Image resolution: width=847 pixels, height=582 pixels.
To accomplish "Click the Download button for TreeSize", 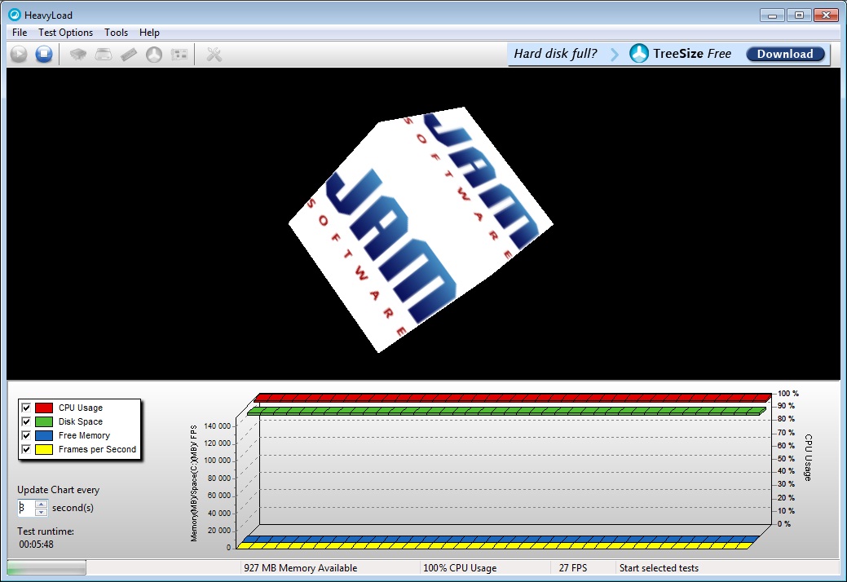I will pyautogui.click(x=785, y=54).
